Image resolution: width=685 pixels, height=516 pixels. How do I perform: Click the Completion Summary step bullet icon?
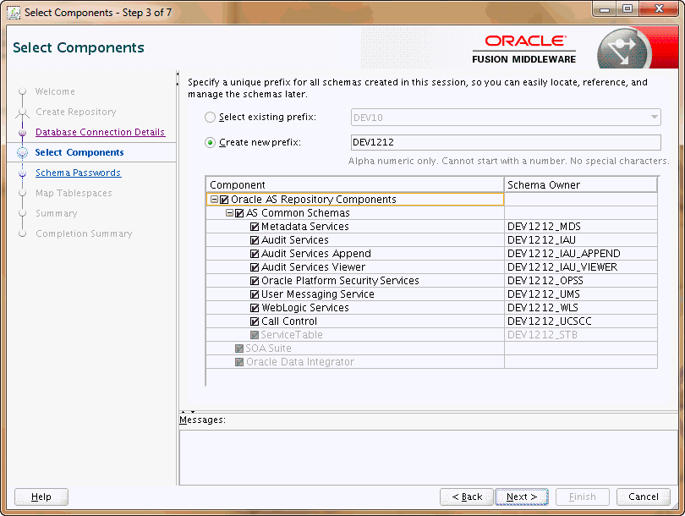[x=22, y=233]
